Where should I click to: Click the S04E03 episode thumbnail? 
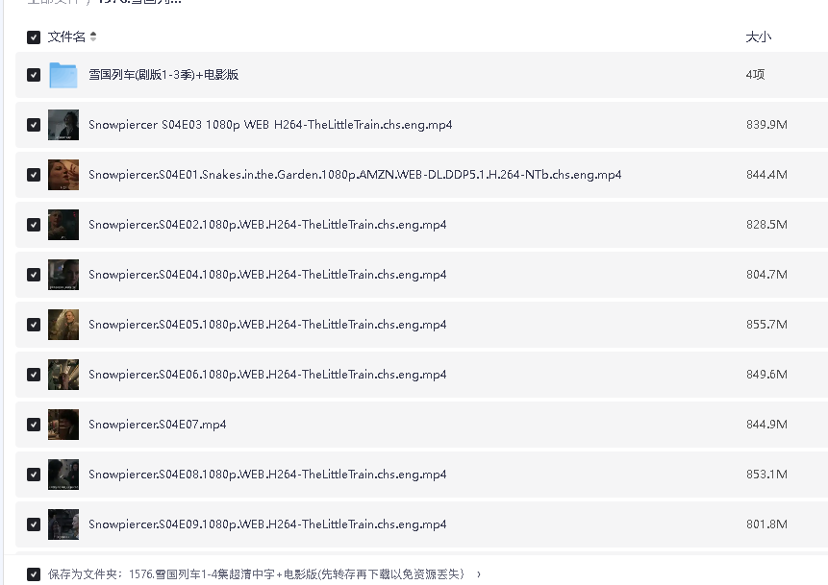click(63, 124)
